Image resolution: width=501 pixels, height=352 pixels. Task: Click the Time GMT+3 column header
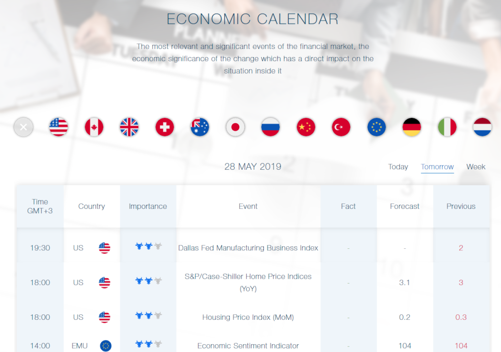[40, 206]
